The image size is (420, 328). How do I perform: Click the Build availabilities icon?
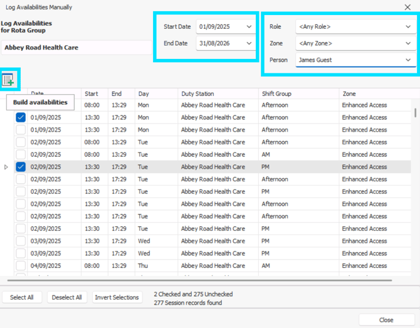click(x=9, y=80)
